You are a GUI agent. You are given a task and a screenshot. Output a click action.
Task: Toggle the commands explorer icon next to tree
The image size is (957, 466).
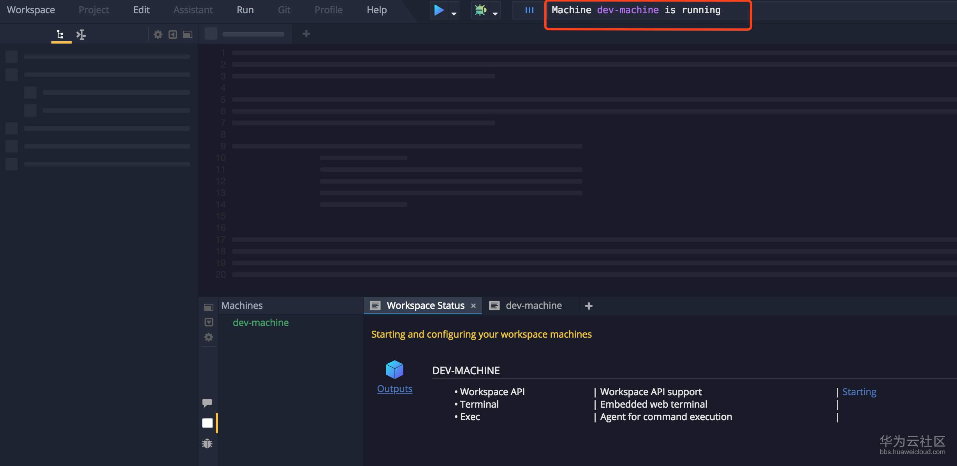point(81,35)
